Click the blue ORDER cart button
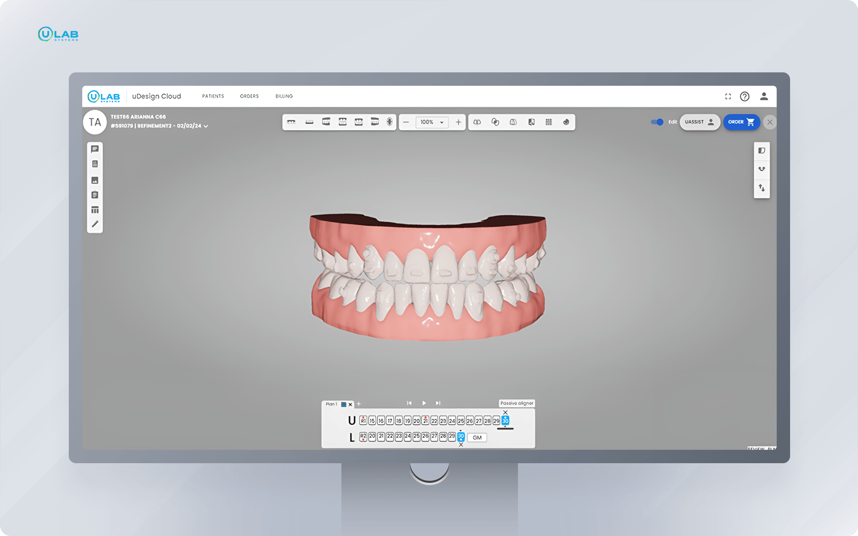The image size is (858, 536). tap(741, 122)
